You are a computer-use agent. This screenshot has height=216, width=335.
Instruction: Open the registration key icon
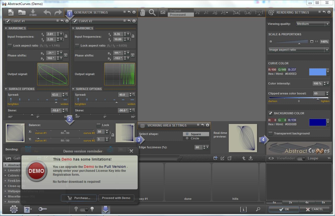click(x=43, y=209)
